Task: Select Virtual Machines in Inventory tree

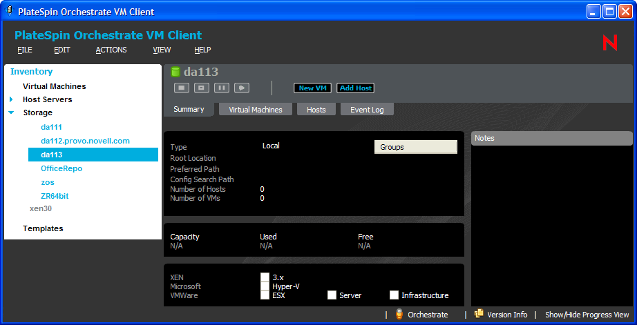Action: pos(55,86)
